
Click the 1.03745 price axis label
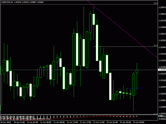pos(162,21)
